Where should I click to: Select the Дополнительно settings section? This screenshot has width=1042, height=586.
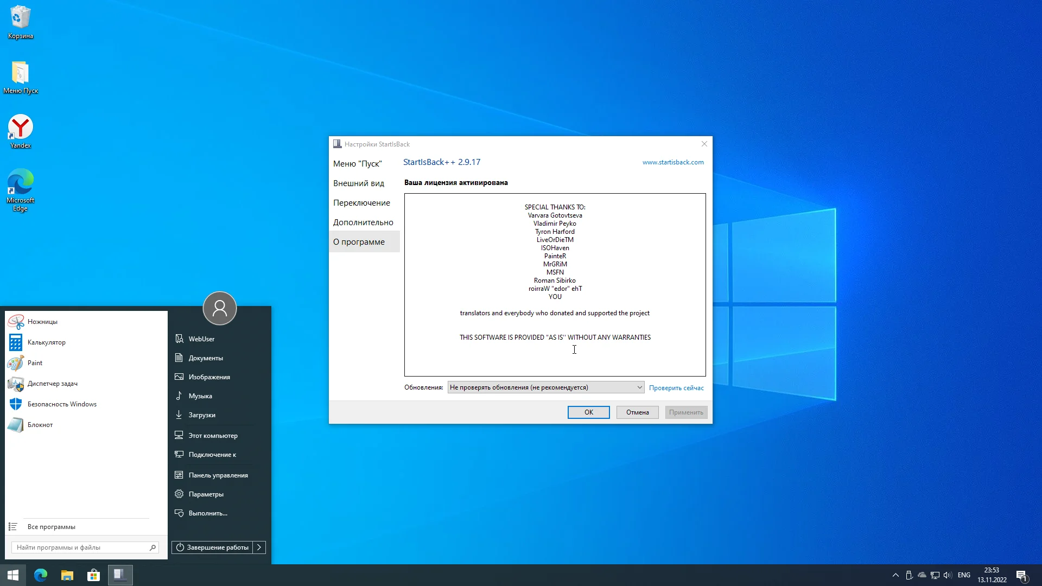[363, 222]
